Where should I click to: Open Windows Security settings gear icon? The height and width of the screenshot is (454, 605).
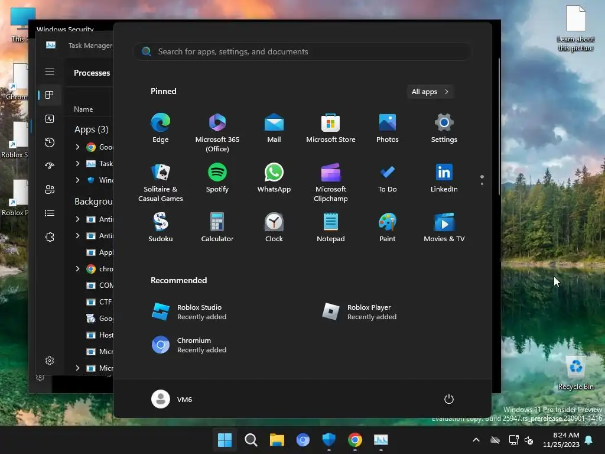pos(40,377)
